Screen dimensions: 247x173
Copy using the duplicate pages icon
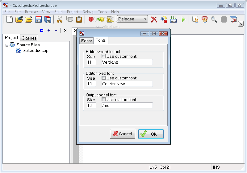(x=69, y=19)
